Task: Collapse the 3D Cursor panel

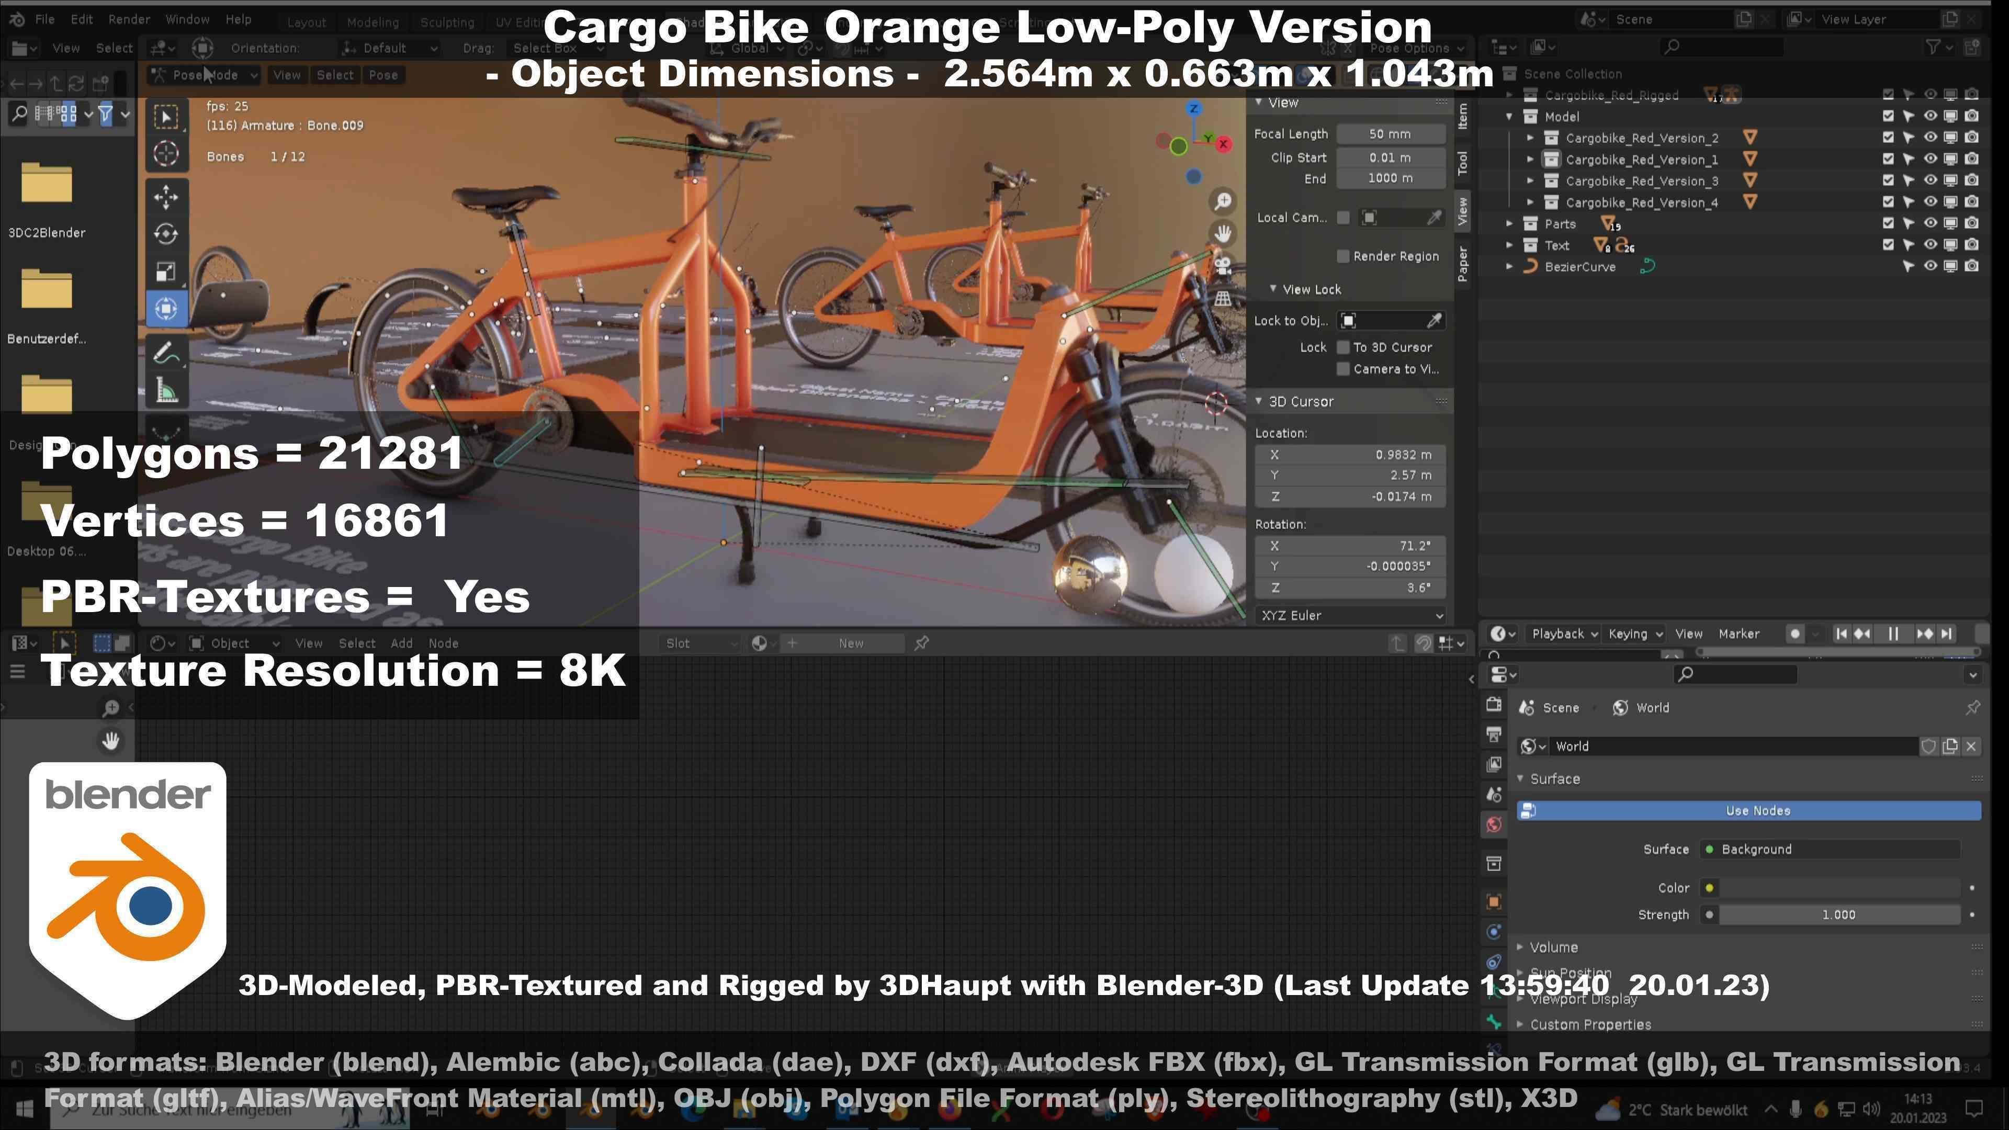Action: point(1258,401)
